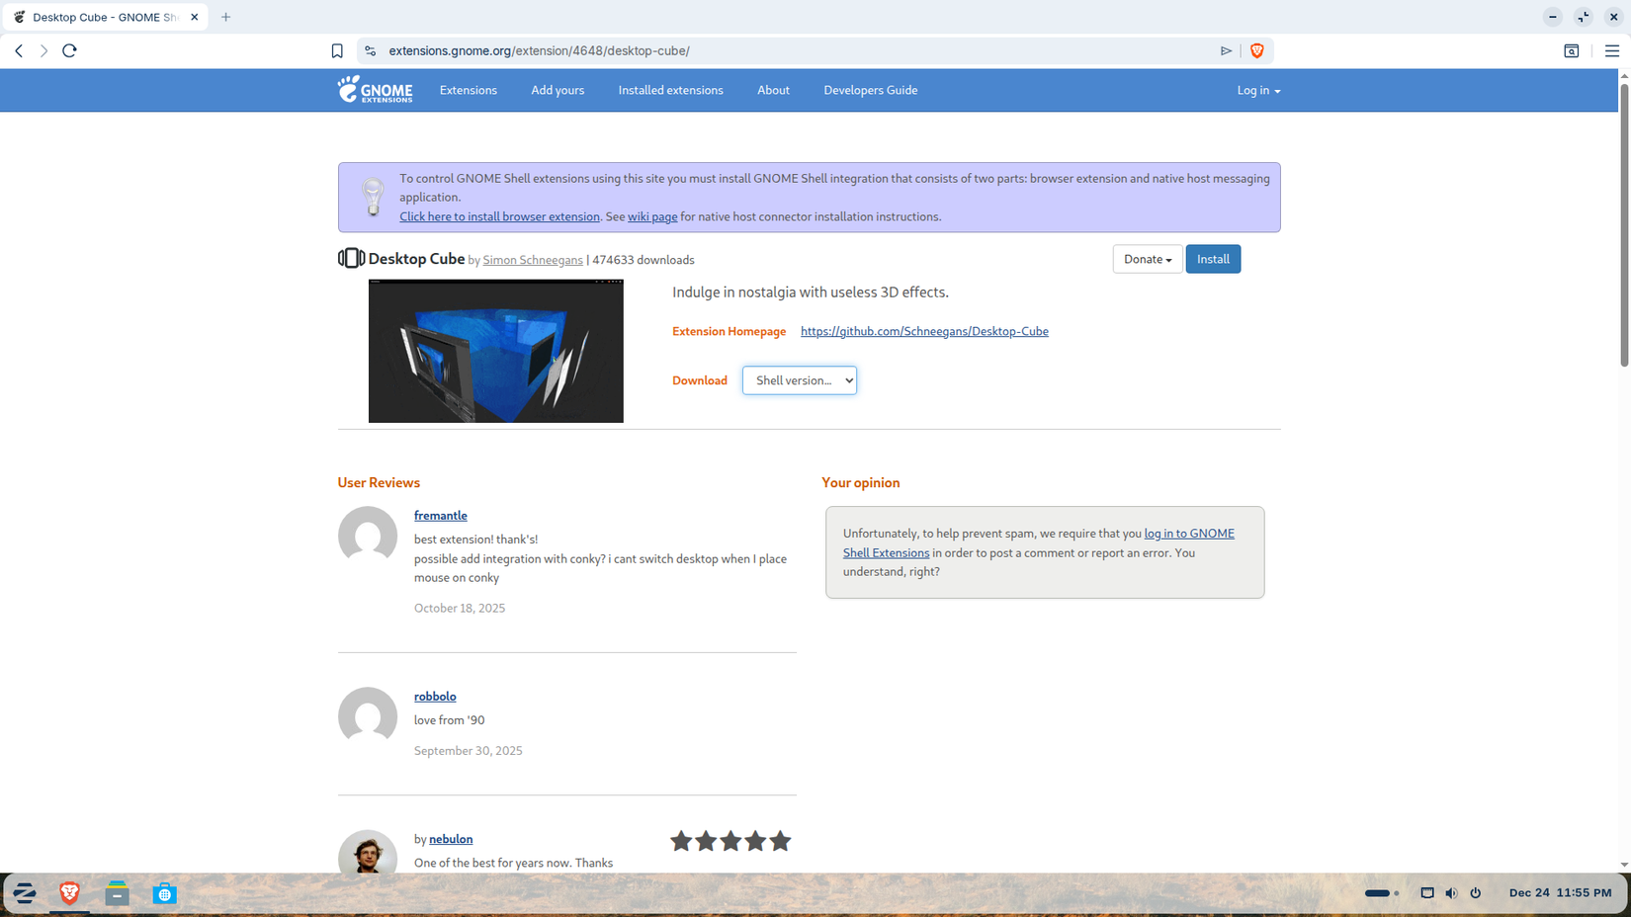1631x917 pixels.
Task: Open the GitHub Desktop-Cube homepage link
Action: point(924,331)
